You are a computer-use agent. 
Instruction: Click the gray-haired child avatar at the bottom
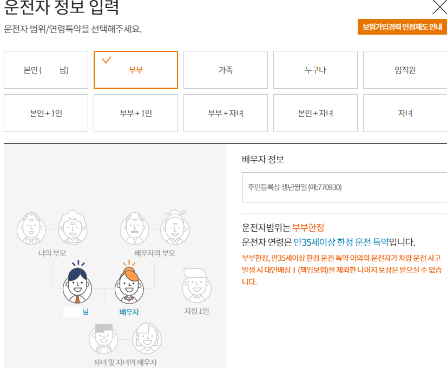coord(103,339)
